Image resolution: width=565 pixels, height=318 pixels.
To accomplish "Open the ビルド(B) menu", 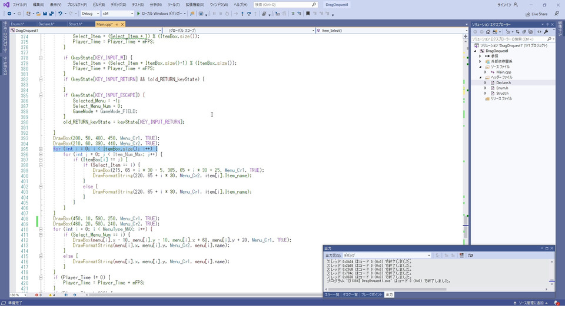I will tap(98, 5).
